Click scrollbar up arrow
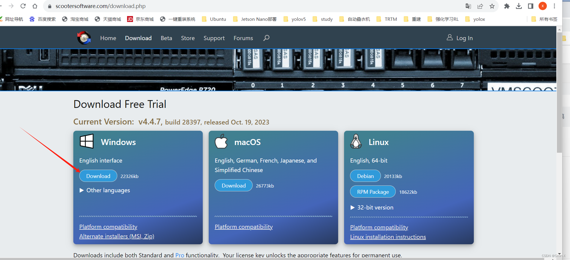Viewport: 570px width, 260px height. click(560, 29)
